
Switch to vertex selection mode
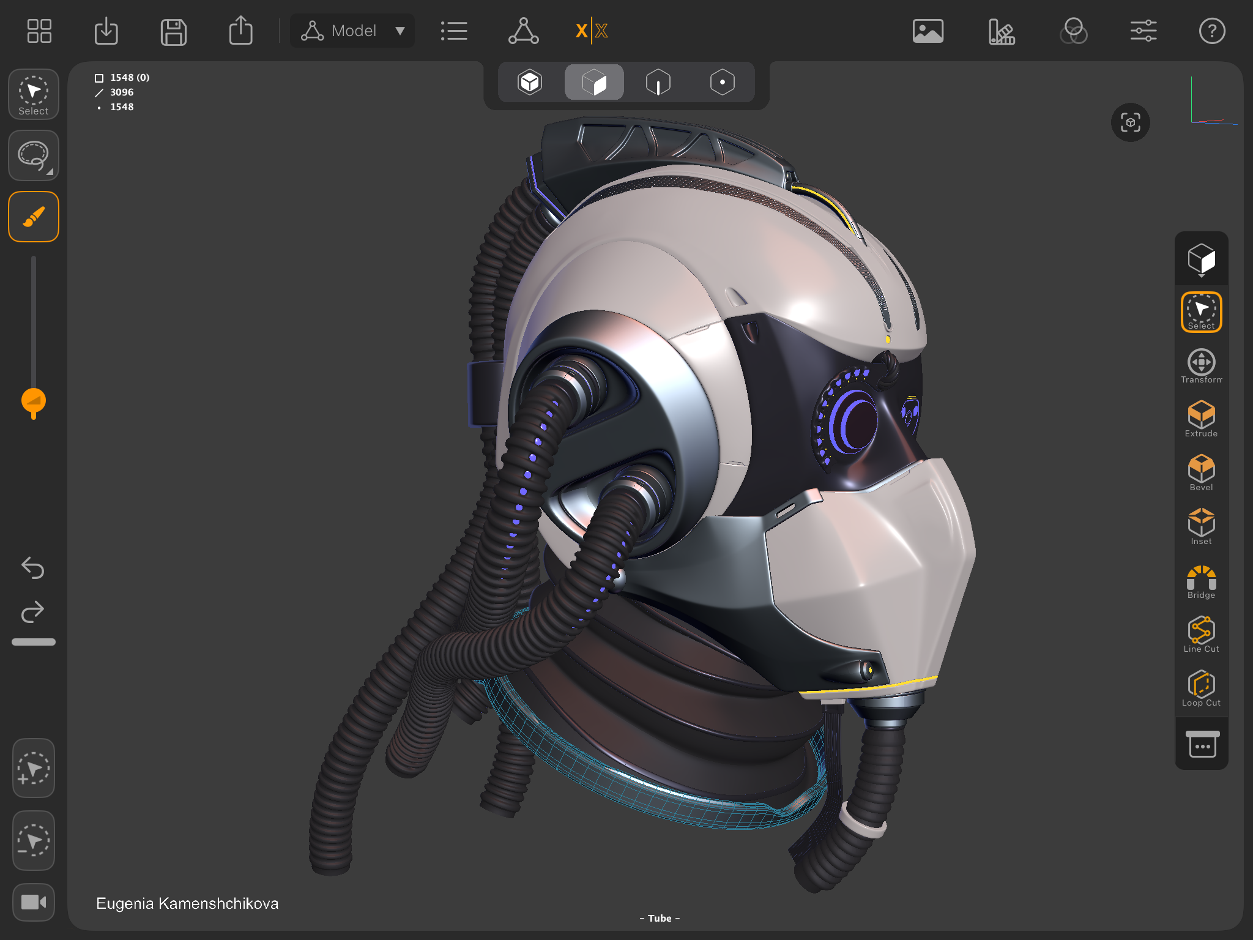pos(723,82)
